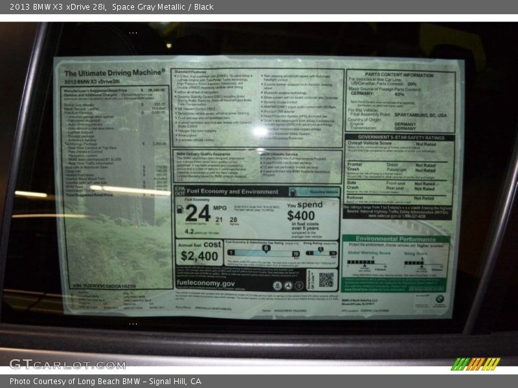The image size is (518, 388).
Task: Click the Rollover rating label
Action: pos(355,197)
